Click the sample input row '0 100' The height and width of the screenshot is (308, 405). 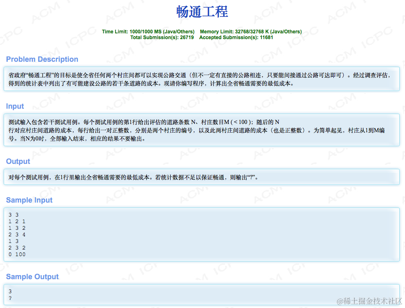(17, 254)
